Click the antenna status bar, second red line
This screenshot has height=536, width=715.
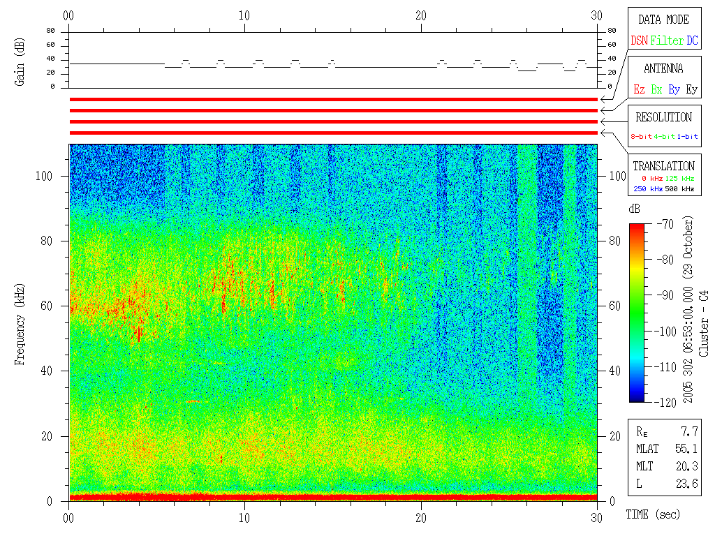point(333,110)
